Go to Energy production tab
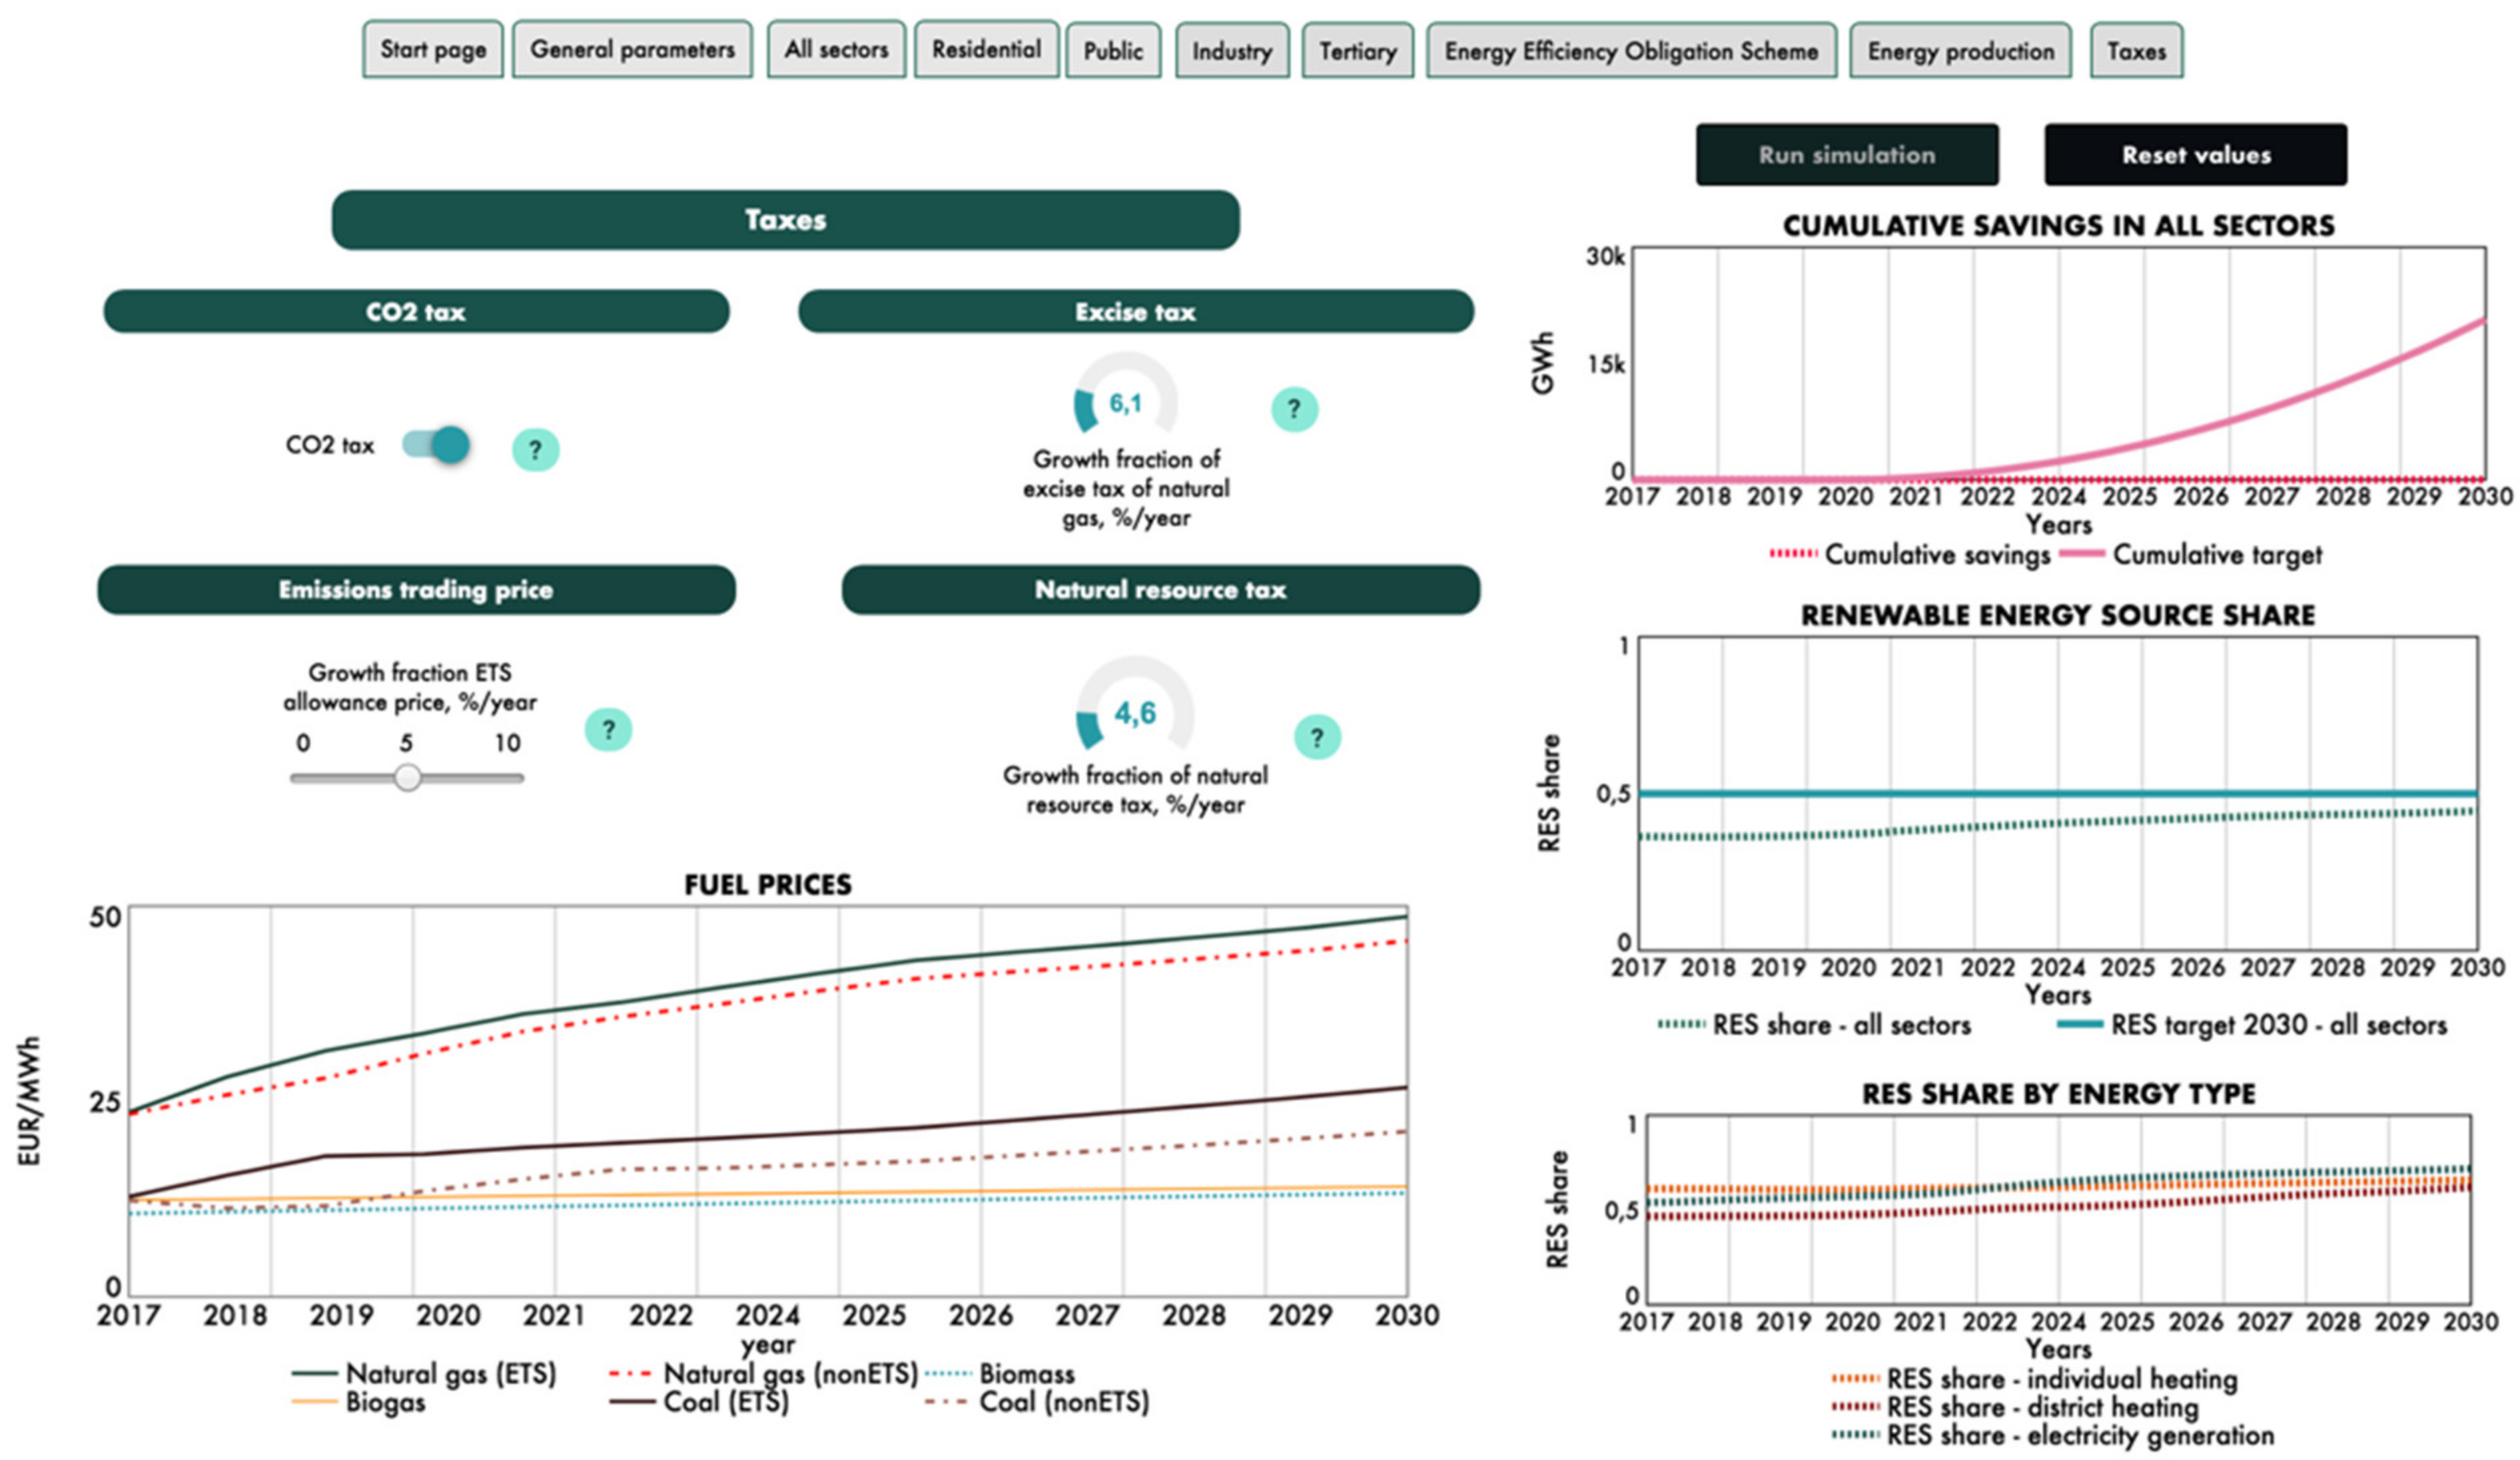This screenshot has height=1460, width=2520. pos(1960,51)
